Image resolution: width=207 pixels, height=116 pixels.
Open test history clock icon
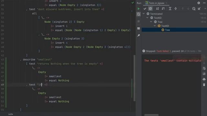coord(194,9)
